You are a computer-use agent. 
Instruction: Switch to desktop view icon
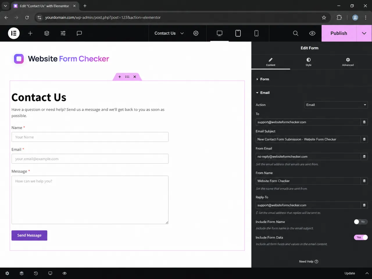219,33
